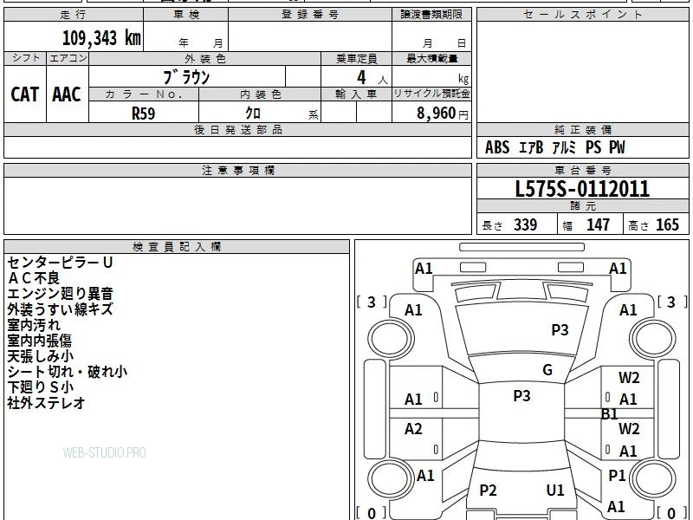Select note 室内汚れ
The height and width of the screenshot is (520, 693).
click(34, 325)
